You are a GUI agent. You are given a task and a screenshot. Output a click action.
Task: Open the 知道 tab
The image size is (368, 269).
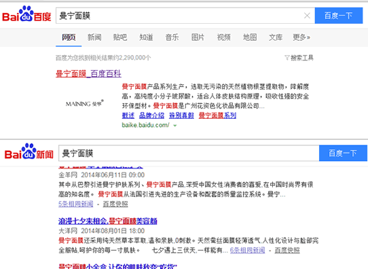click(146, 37)
